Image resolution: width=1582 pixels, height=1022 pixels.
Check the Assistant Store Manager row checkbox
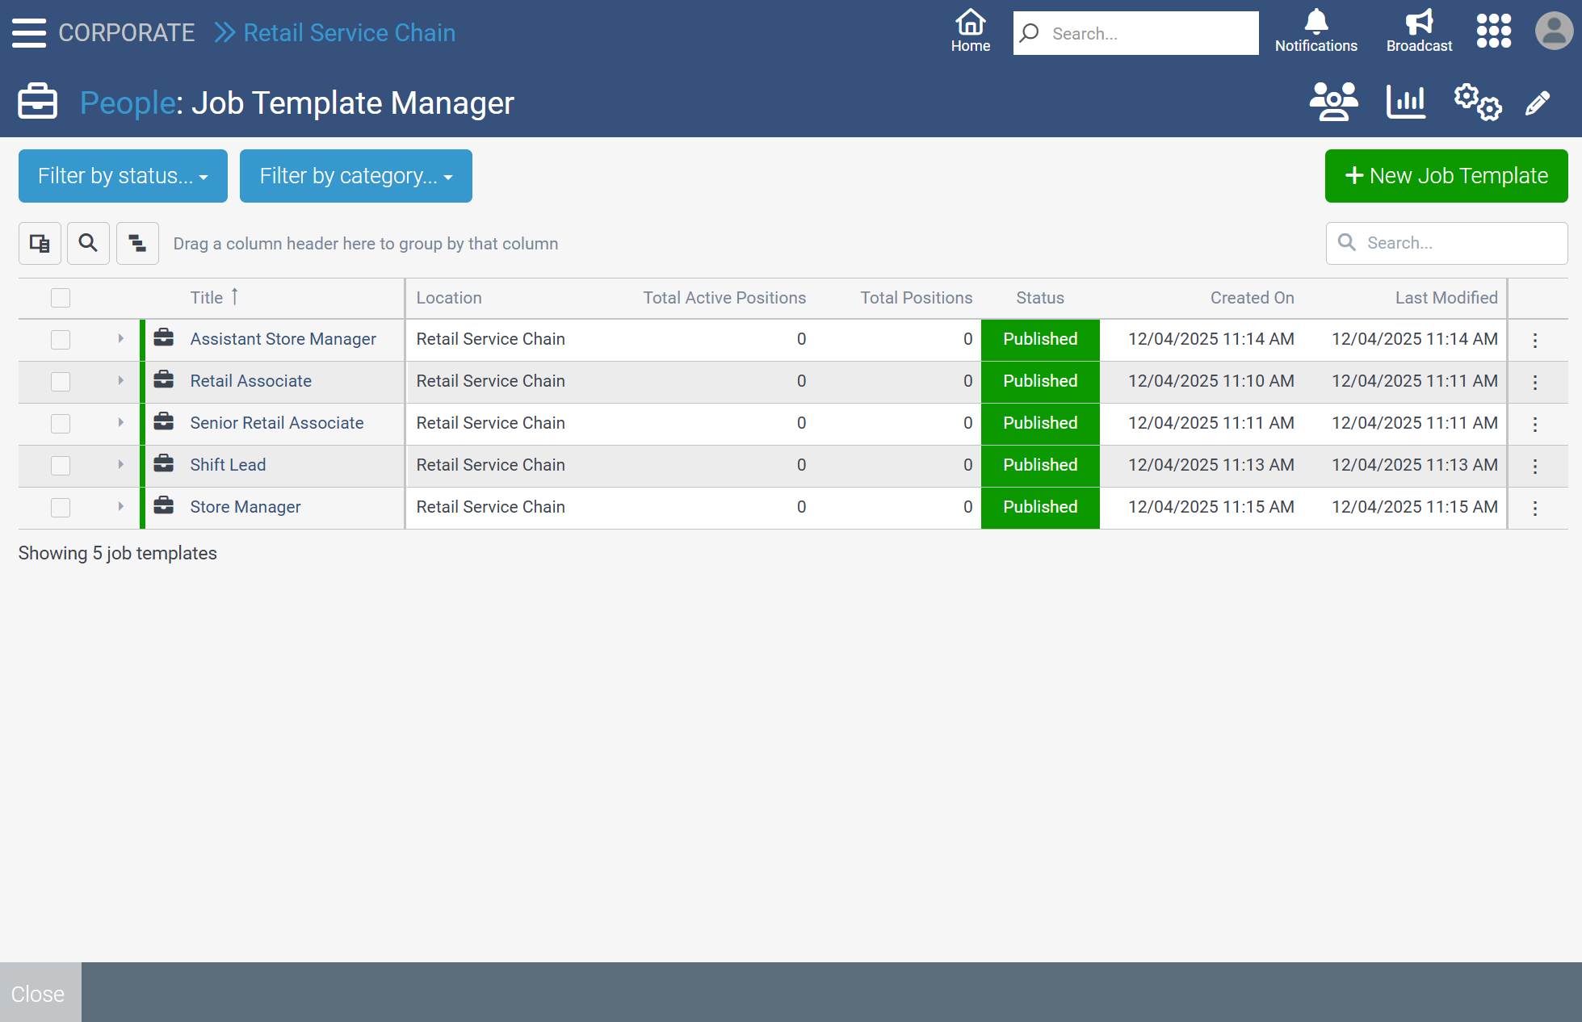click(x=61, y=340)
